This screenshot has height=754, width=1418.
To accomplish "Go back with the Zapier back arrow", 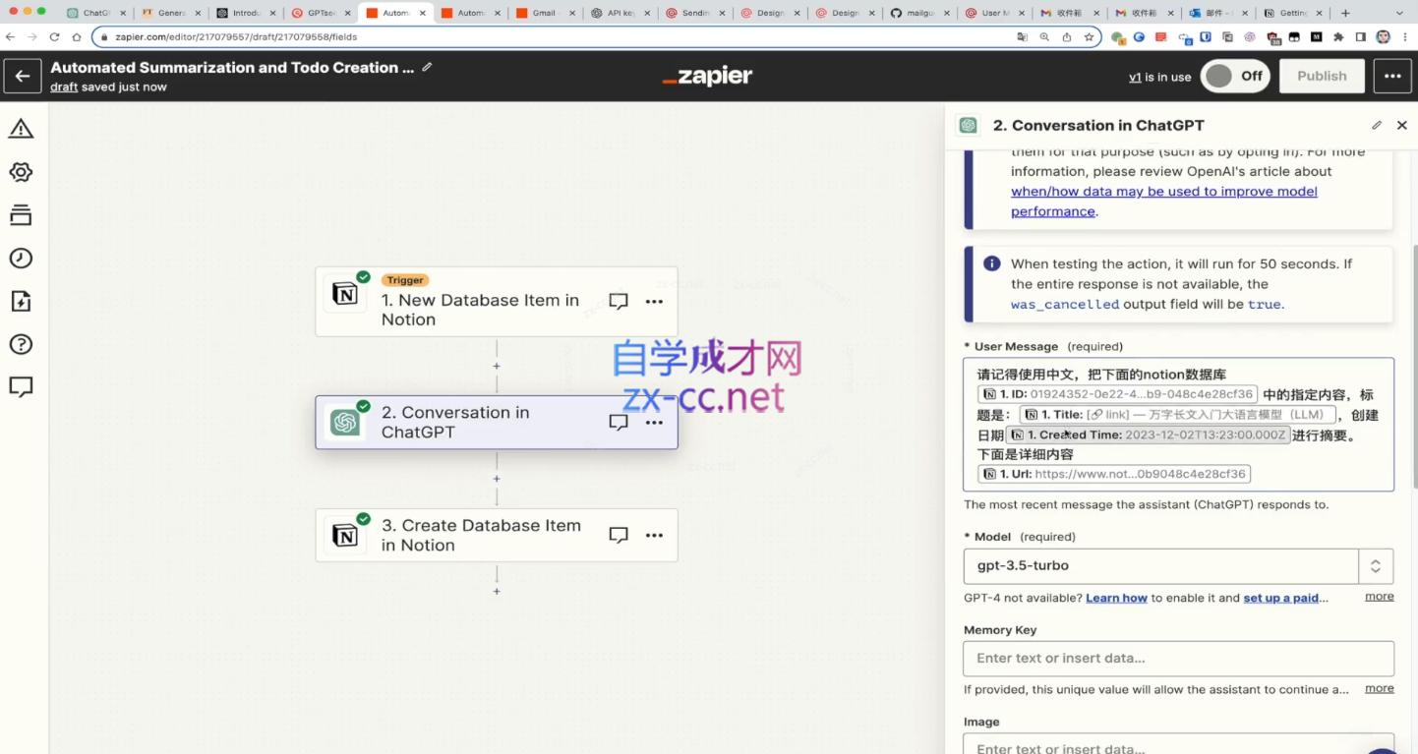I will (22, 77).
